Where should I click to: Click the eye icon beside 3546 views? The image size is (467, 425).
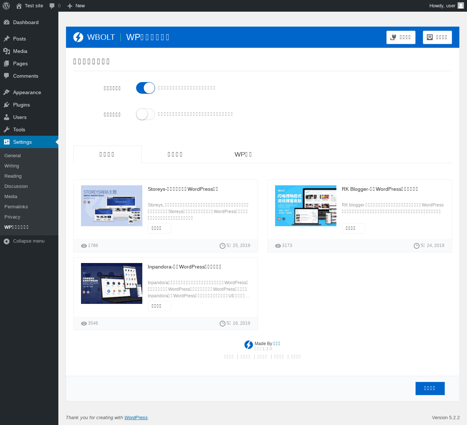[84, 324]
